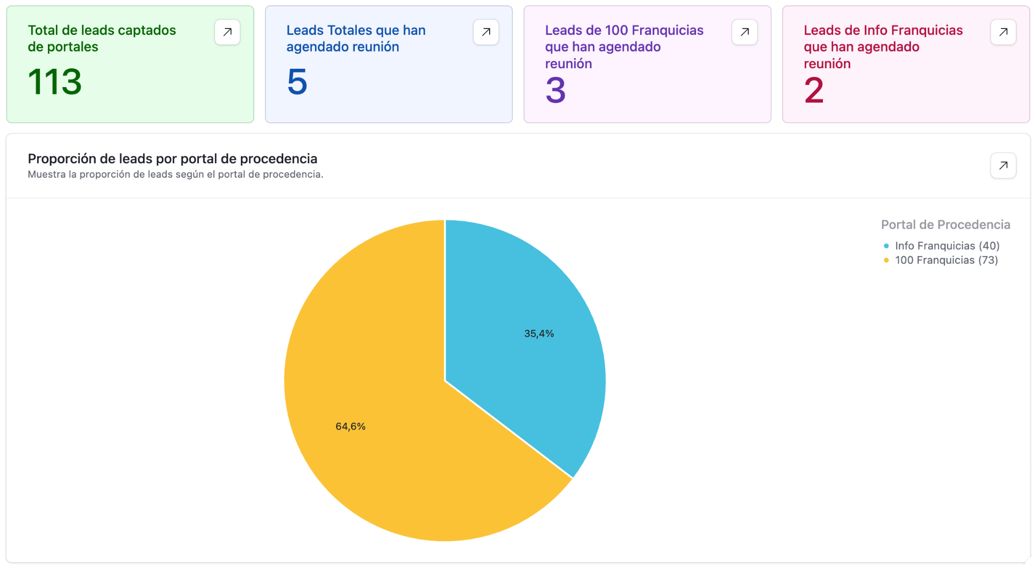Click the Leads de 100 Franquicias card title
Viewport: 1032px width, 565px height.
[624, 47]
